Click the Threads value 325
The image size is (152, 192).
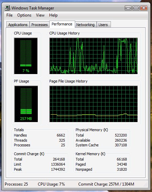[62, 140]
